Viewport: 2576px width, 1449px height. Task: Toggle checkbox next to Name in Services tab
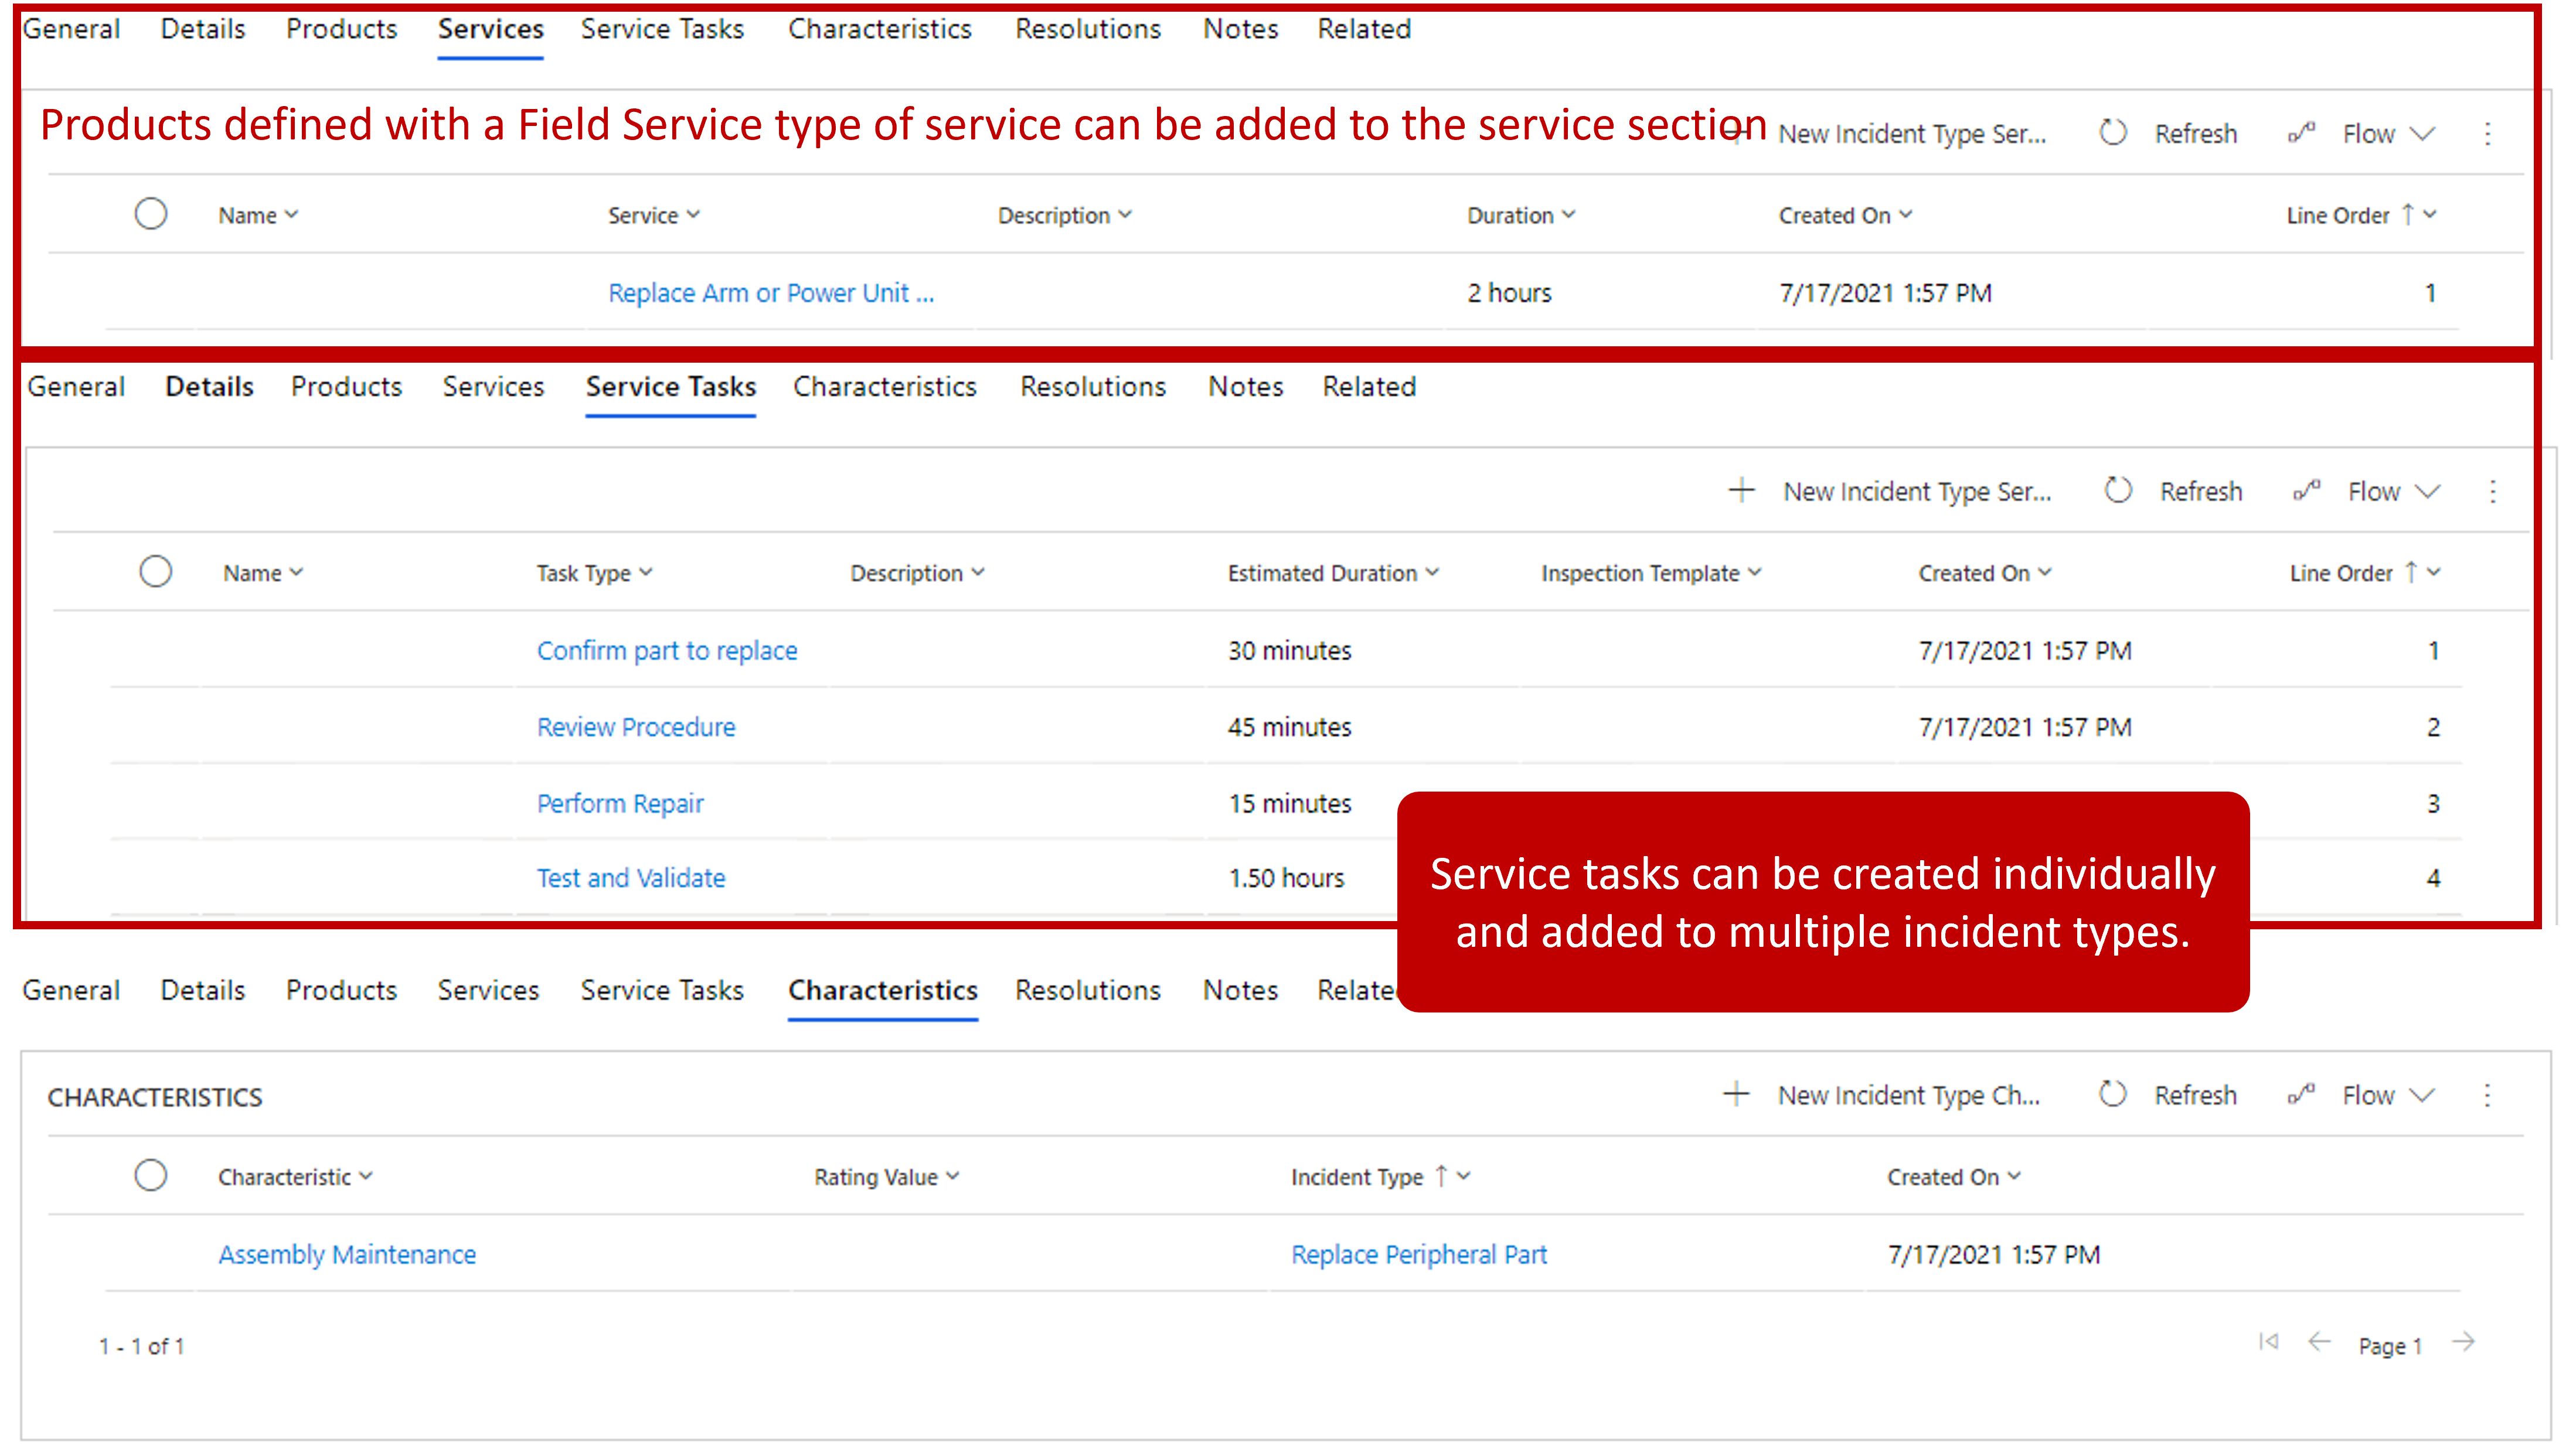click(151, 214)
